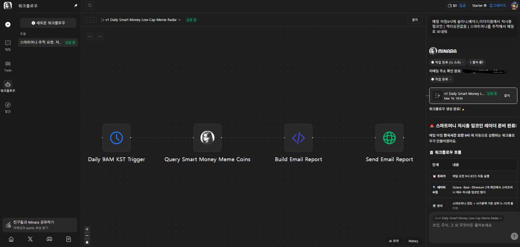The width and height of the screenshot is (520, 247).
Task: Select the Daily 9AM KST Trigger clock node
Action: tap(116, 138)
